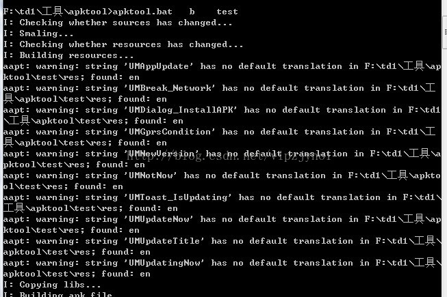Click the 'I: Building resources...' line
Viewport: 447px width, 297px height.
point(68,55)
